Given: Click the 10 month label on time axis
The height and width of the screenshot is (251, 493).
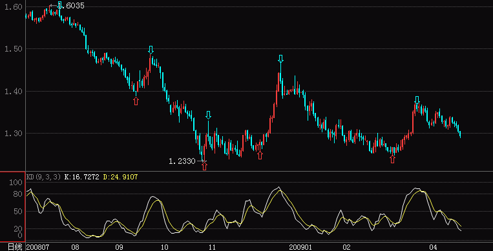Looking at the screenshot, I should point(164,247).
